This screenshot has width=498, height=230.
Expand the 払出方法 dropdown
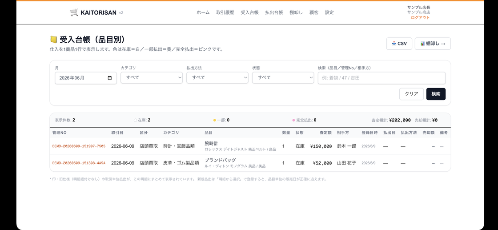pyautogui.click(x=217, y=77)
